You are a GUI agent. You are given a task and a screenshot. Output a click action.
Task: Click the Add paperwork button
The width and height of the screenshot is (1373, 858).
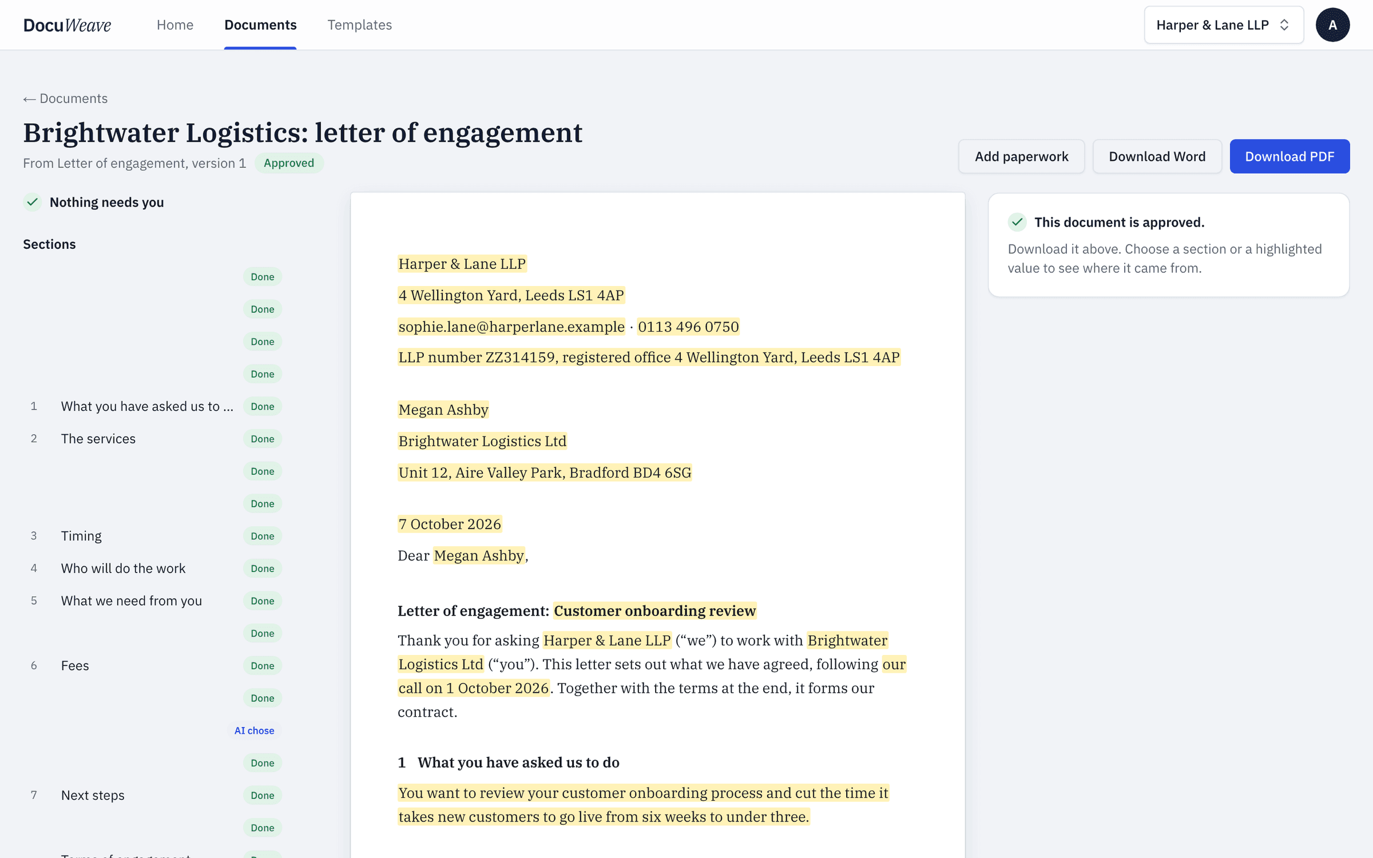click(x=1021, y=156)
